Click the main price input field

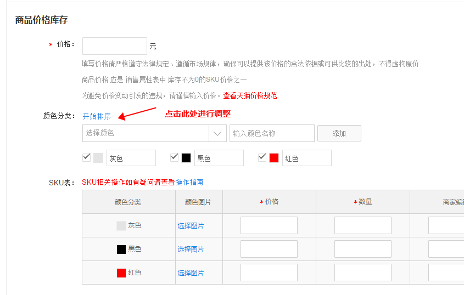115,46
